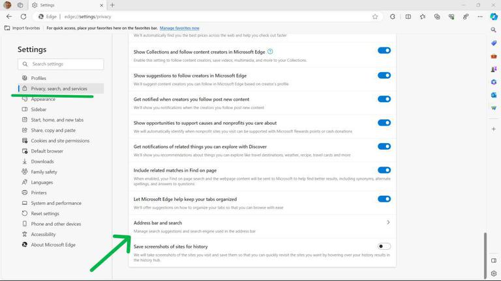Viewport: 501px width, 281px height.
Task: Turn off Discover related things notifications
Action: click(x=384, y=146)
